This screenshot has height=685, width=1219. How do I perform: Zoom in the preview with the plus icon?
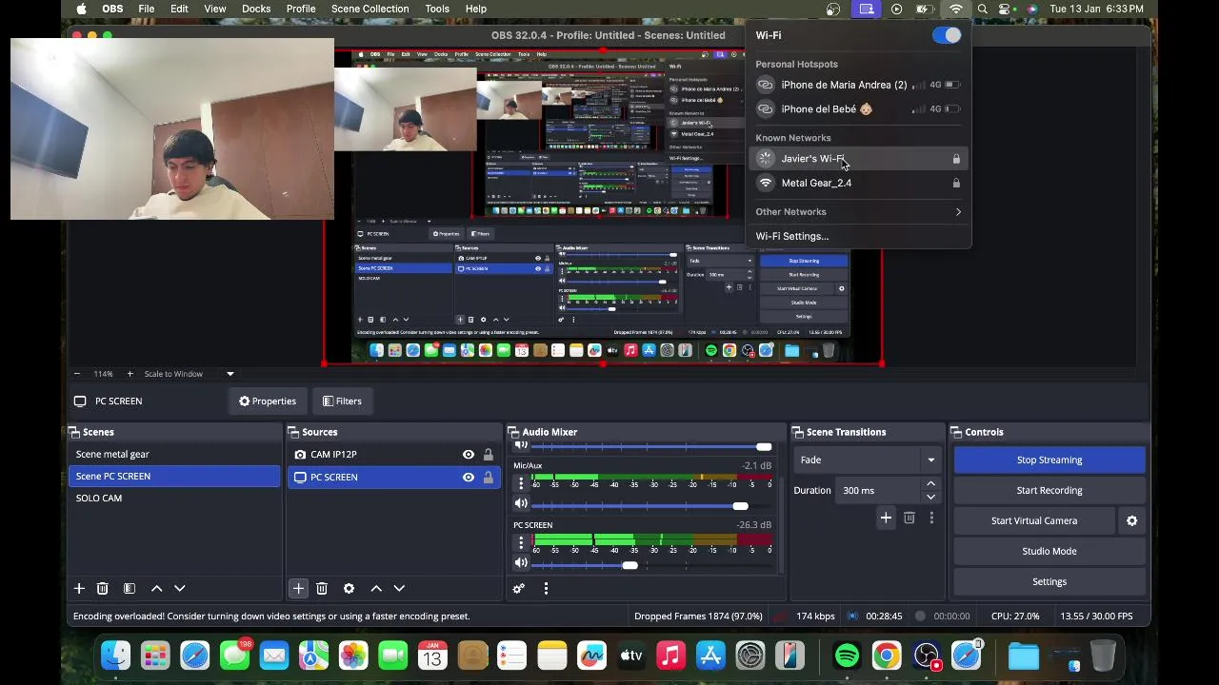[130, 374]
